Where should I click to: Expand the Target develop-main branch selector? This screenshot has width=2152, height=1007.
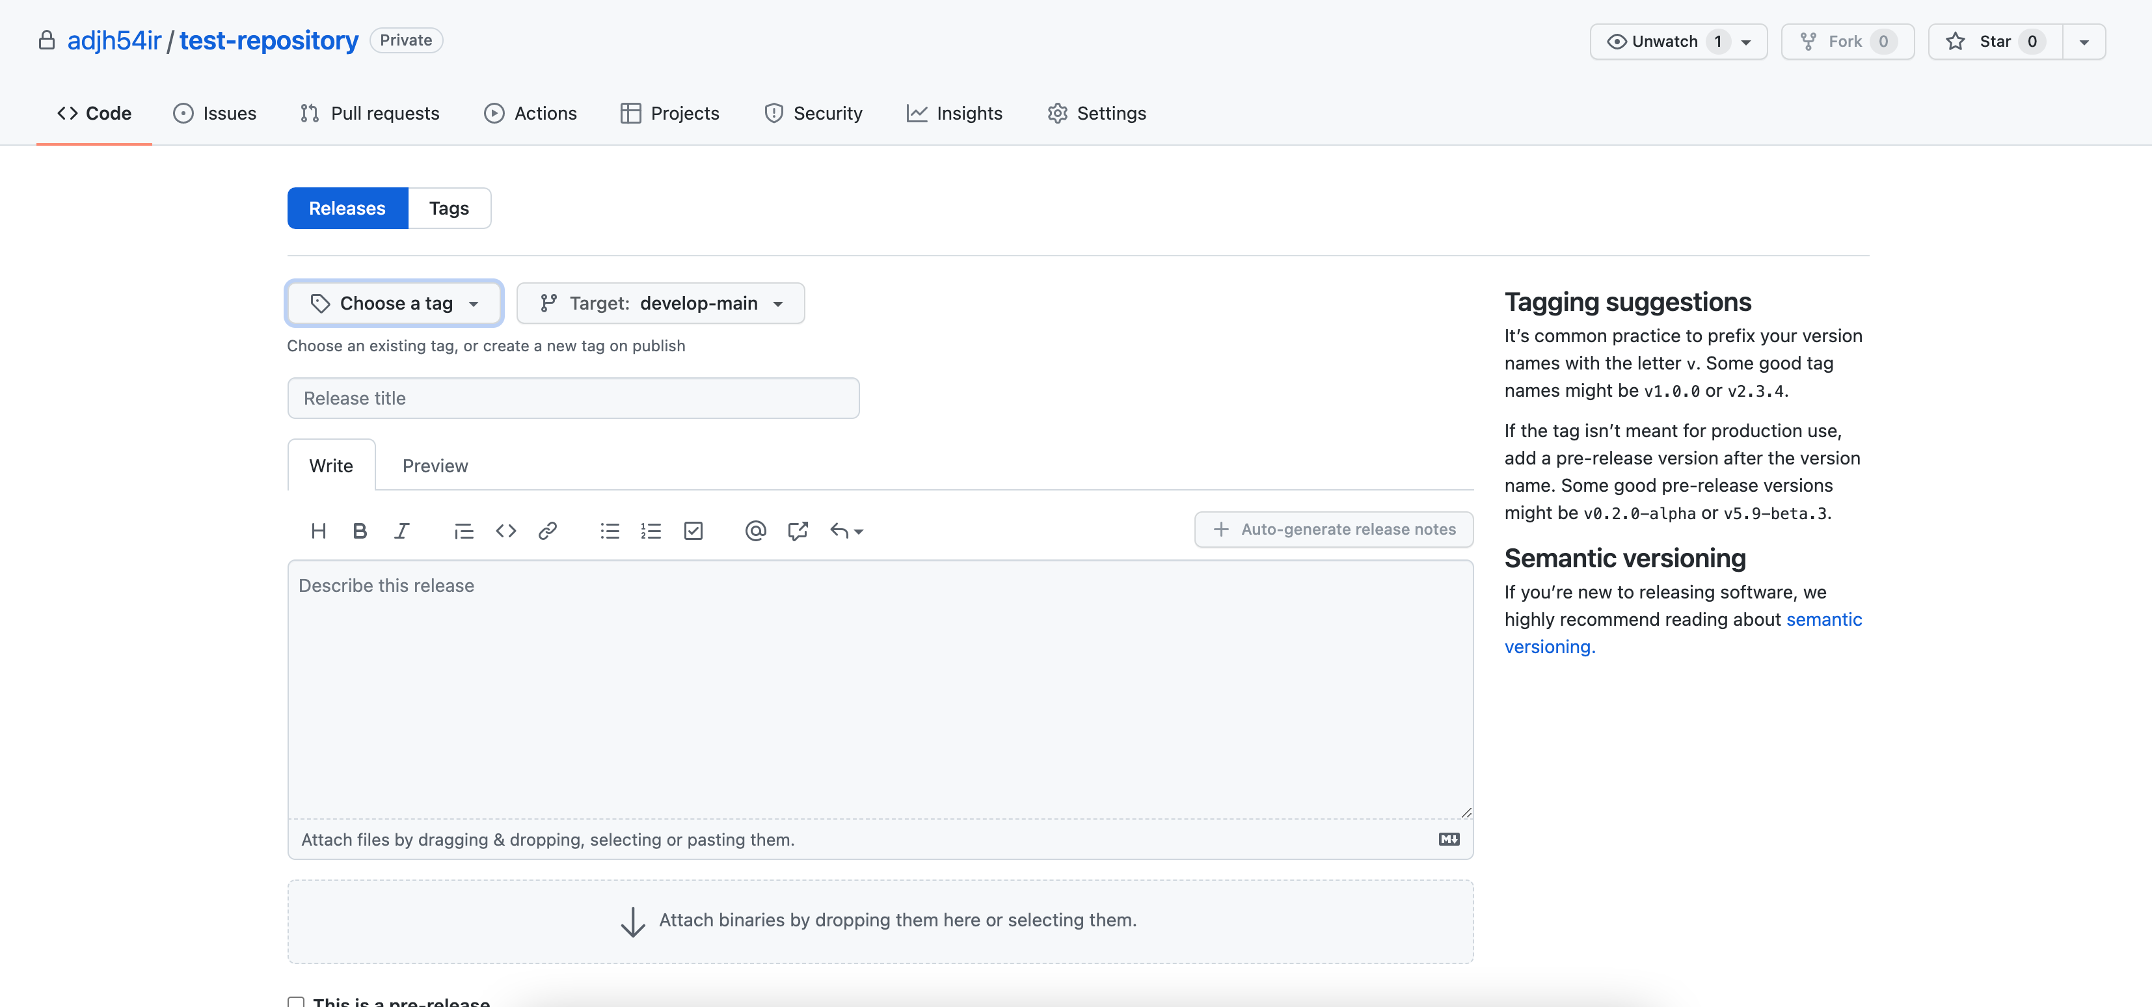coord(660,303)
